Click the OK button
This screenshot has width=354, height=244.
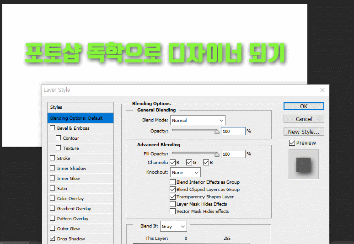click(x=304, y=106)
